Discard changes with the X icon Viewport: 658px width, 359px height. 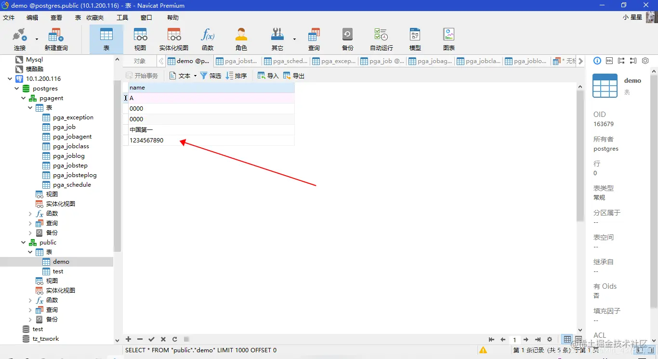[163, 339]
